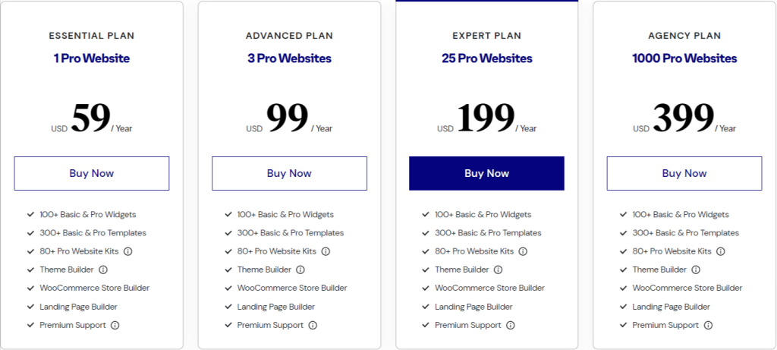Screen dimensions: 777x350
Task: Open Advanced plan Website Kits info tooltip
Action: (326, 251)
